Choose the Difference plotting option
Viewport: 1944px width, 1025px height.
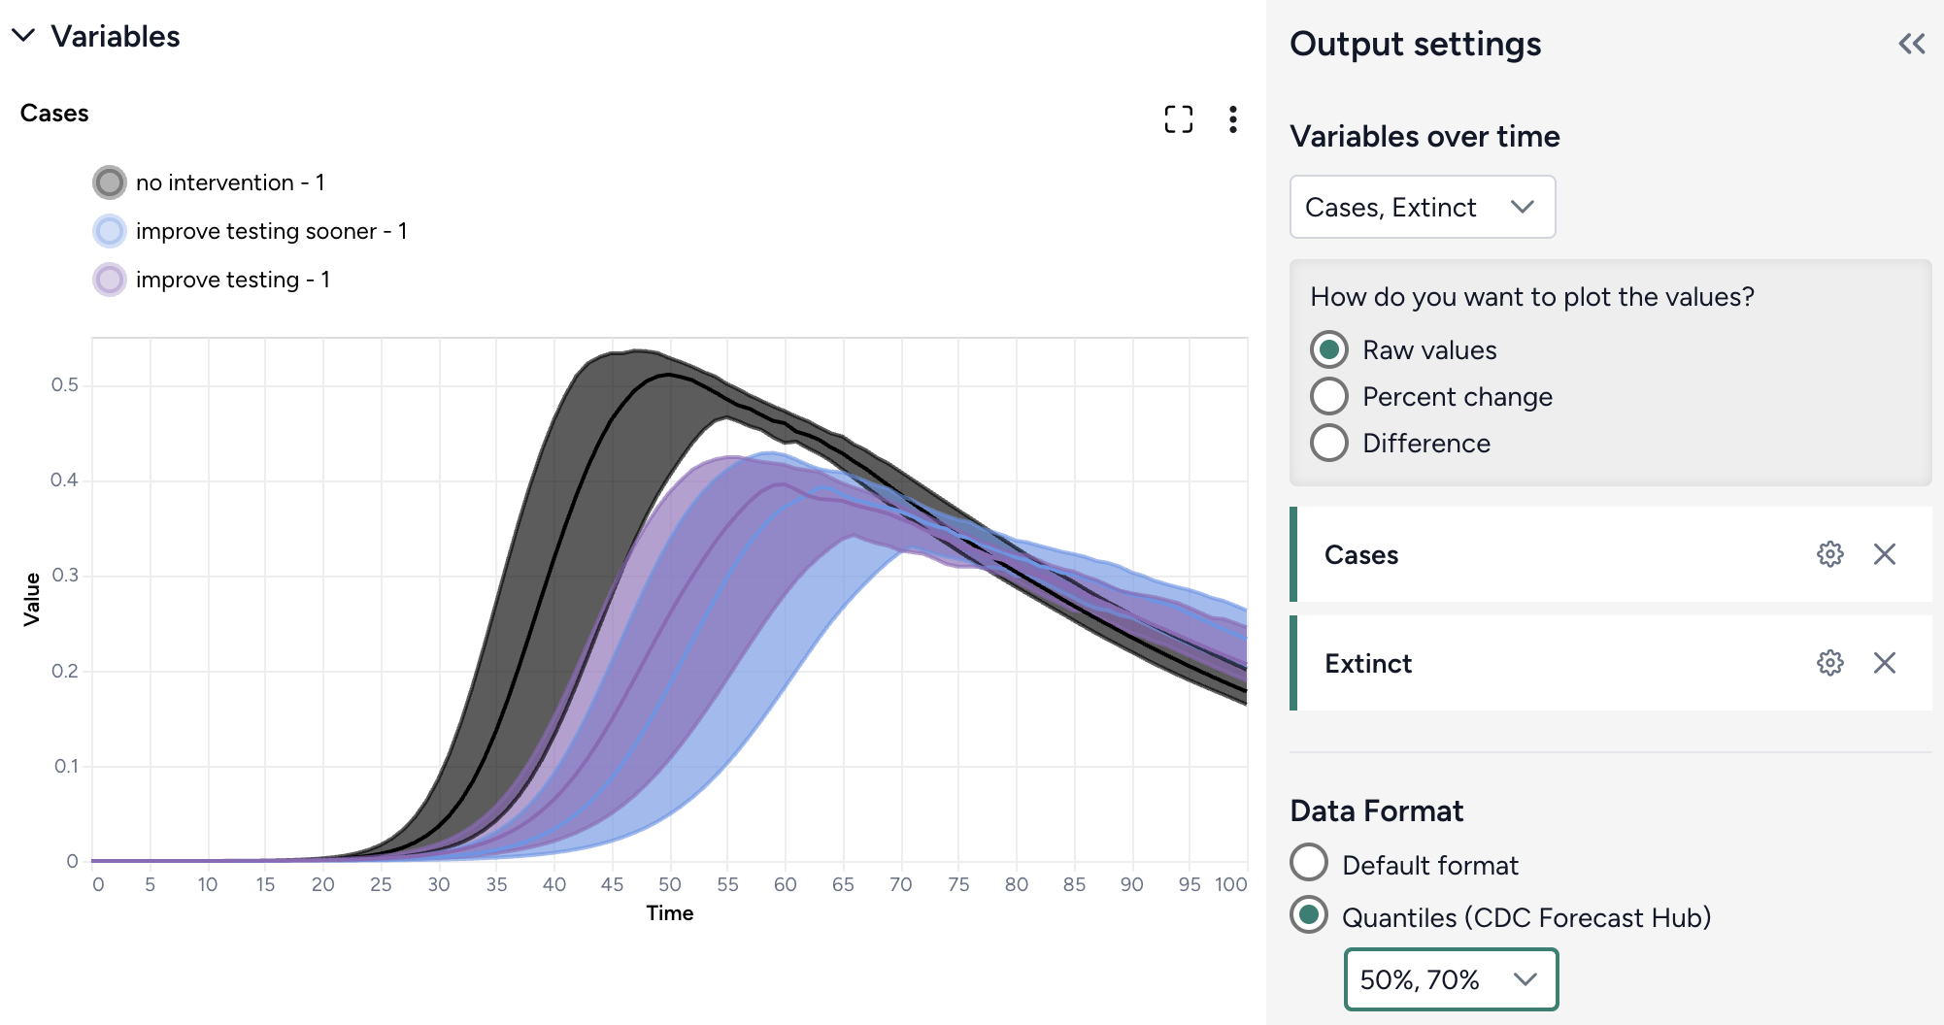coord(1328,443)
